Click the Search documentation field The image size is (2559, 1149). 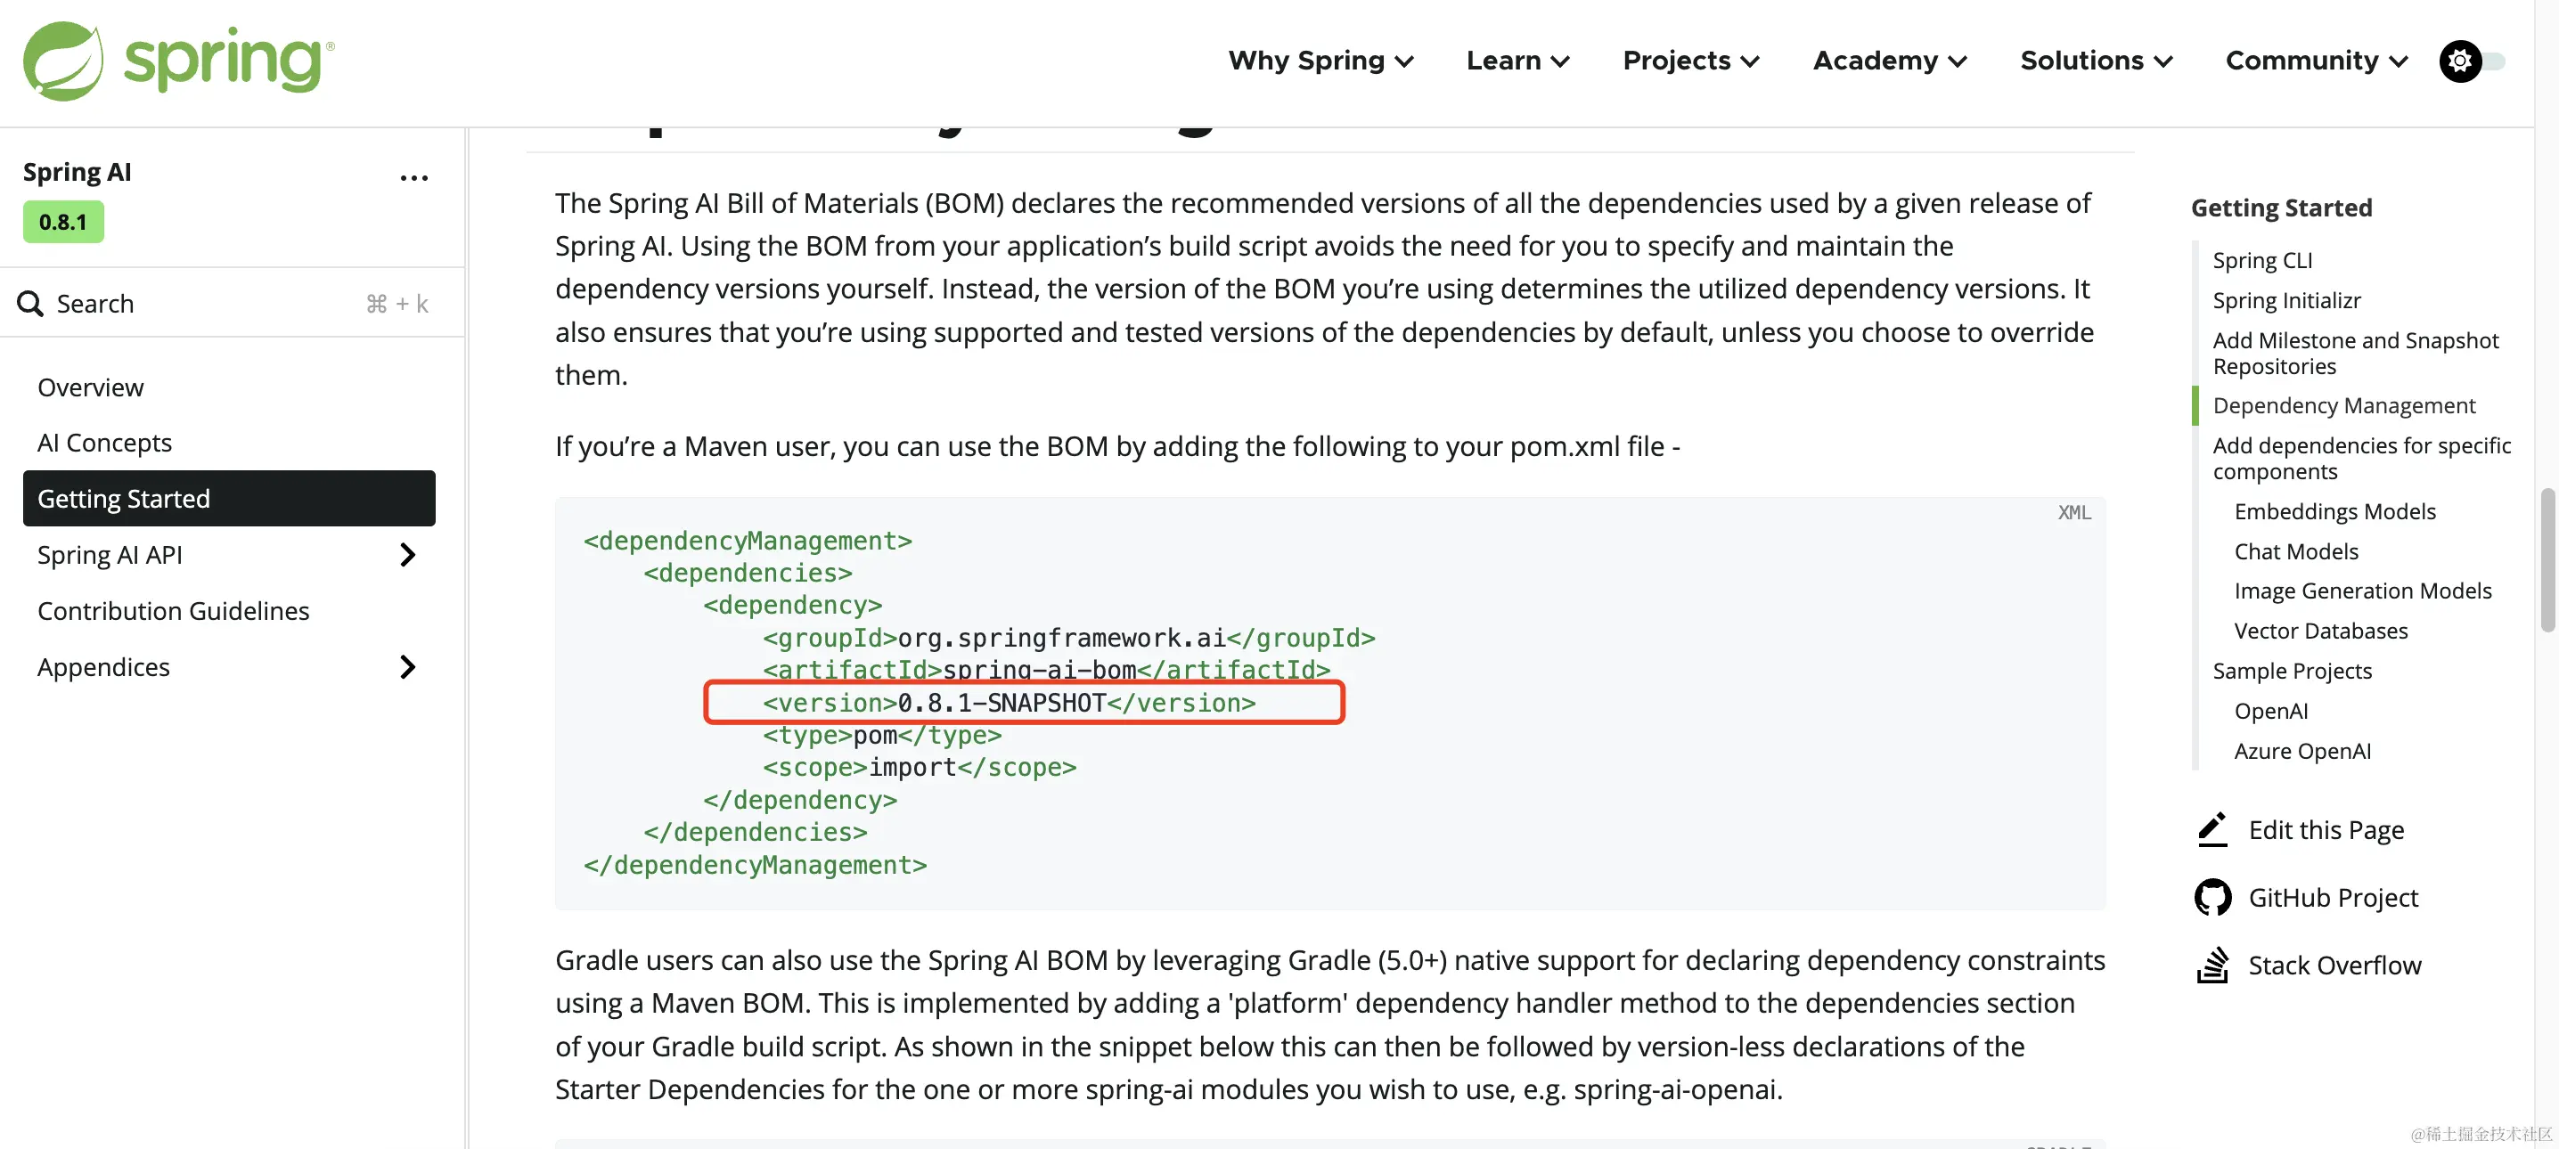(x=199, y=303)
